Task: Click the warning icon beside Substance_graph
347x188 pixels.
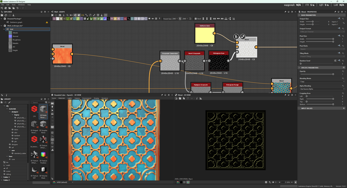Action: point(47,22)
